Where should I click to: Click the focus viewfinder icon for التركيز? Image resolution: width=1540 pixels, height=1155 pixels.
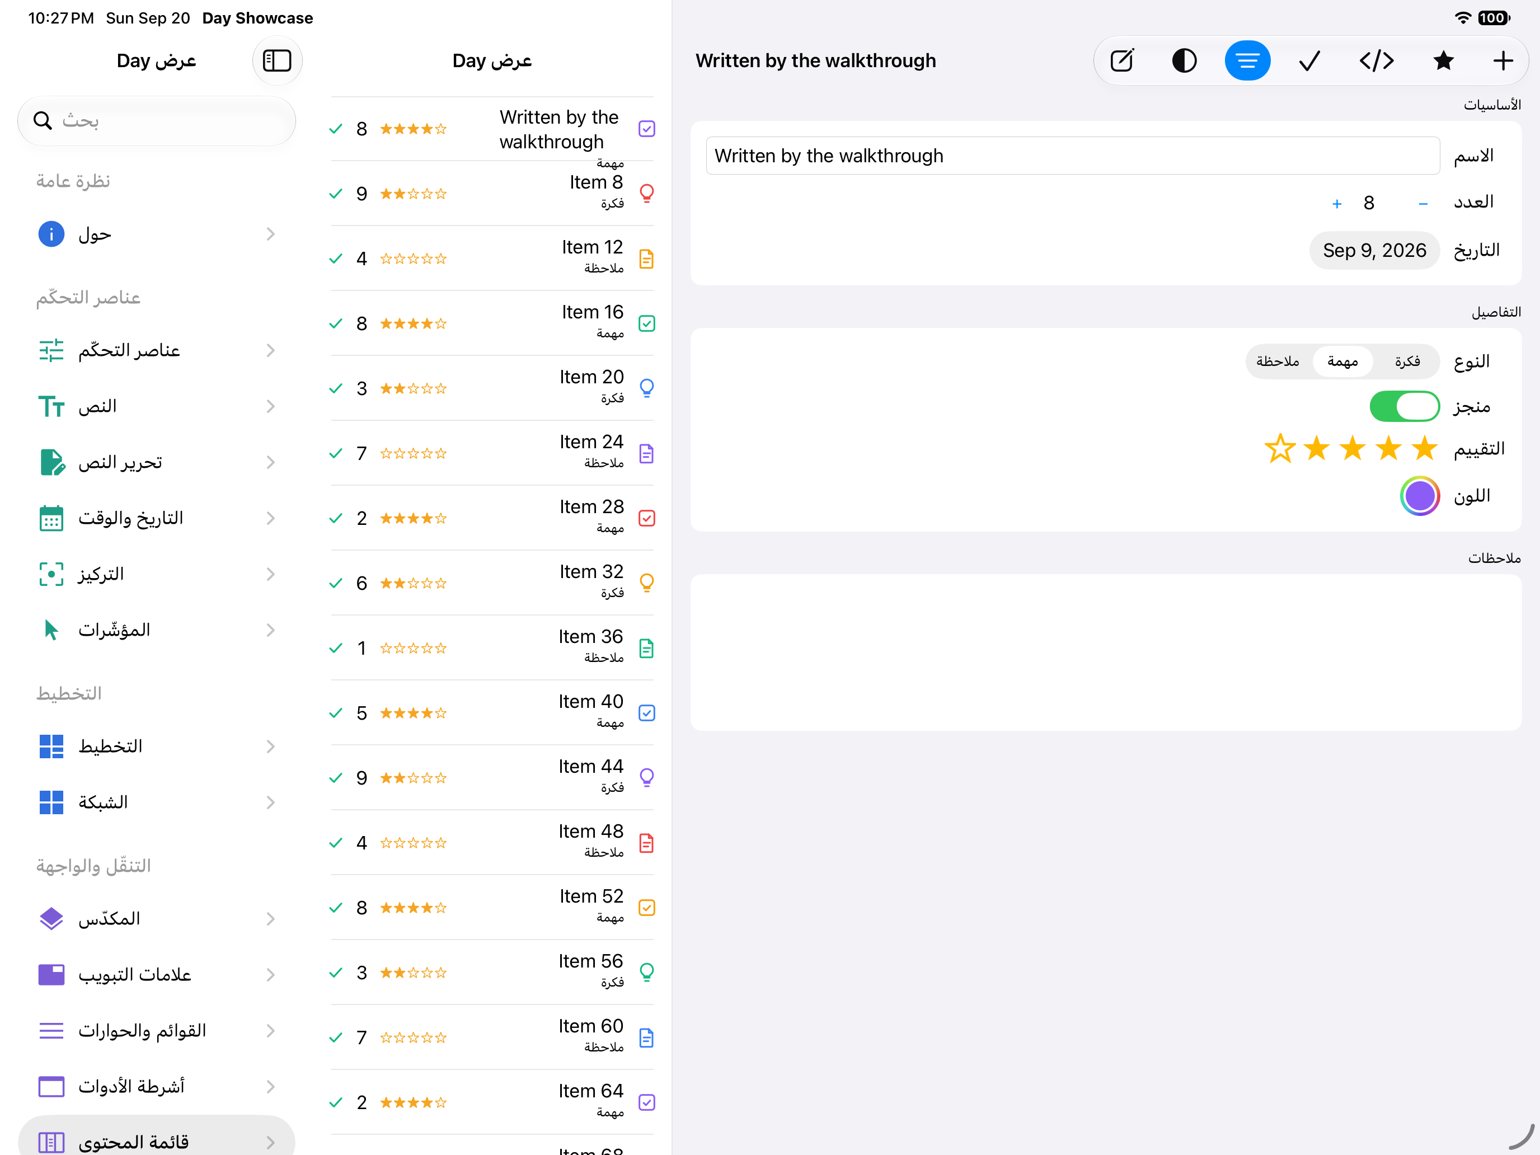51,574
